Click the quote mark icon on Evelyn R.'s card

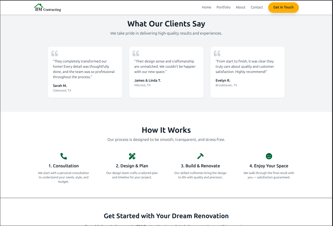(217, 53)
